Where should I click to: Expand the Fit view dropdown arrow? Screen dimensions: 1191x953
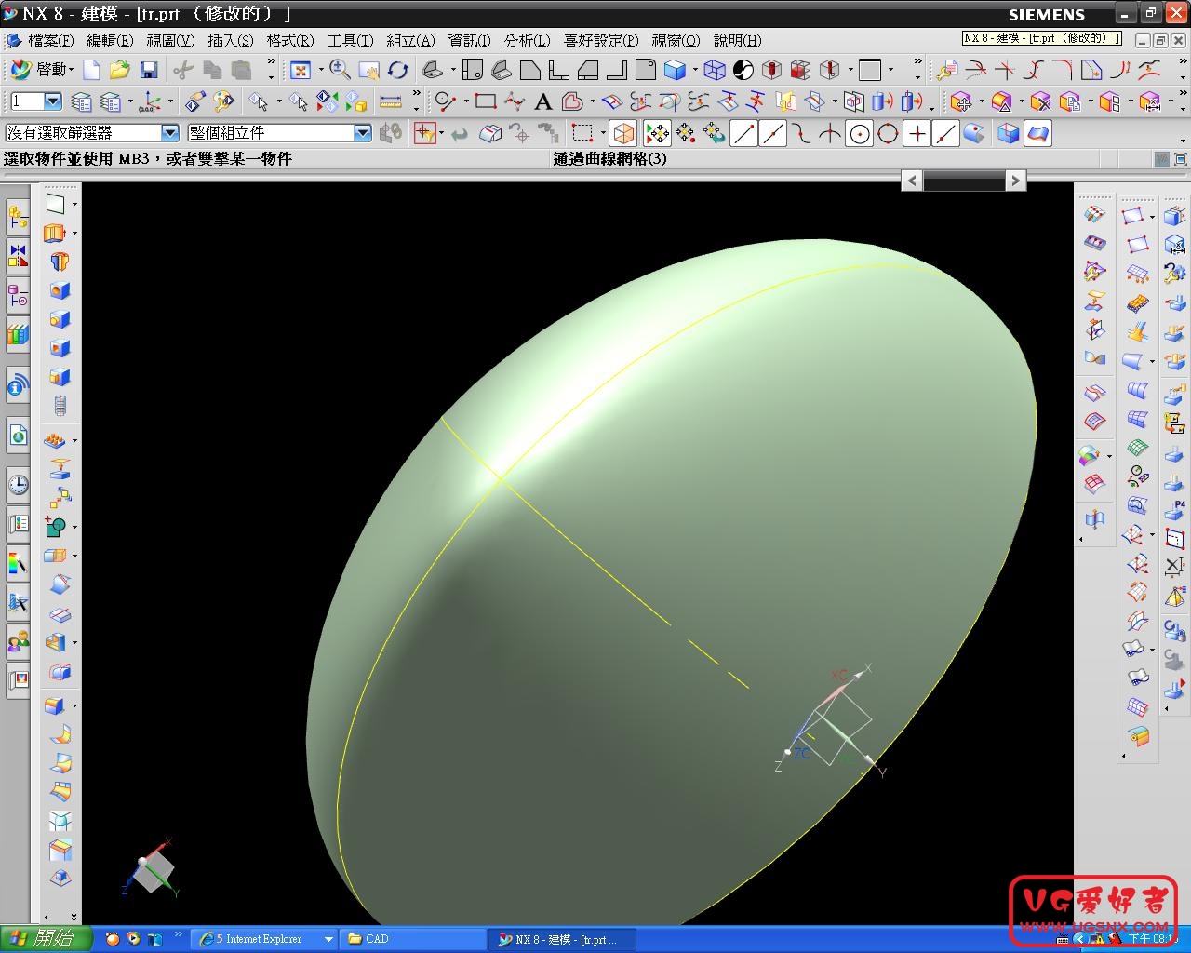(x=320, y=70)
